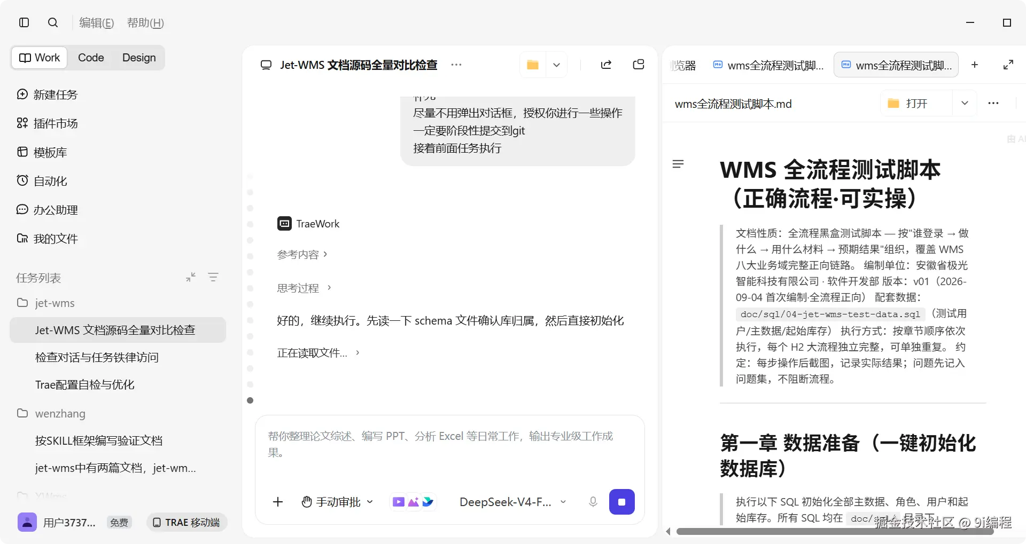Viewport: 1026px width, 544px height.
Task: Click the 打开 open file button
Action: [916, 103]
